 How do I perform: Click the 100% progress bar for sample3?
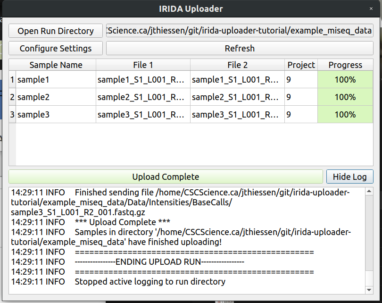345,114
